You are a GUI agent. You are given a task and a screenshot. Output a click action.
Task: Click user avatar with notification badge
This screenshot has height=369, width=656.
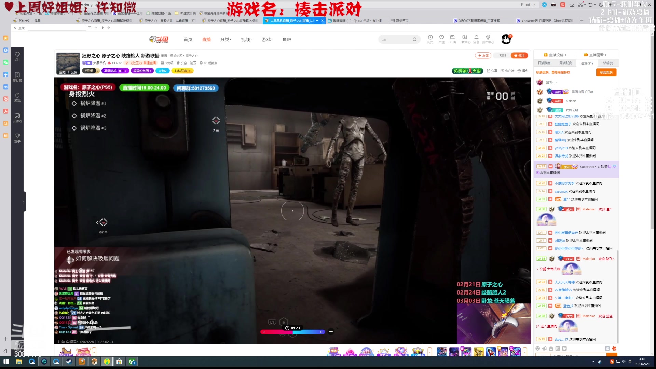tap(506, 39)
